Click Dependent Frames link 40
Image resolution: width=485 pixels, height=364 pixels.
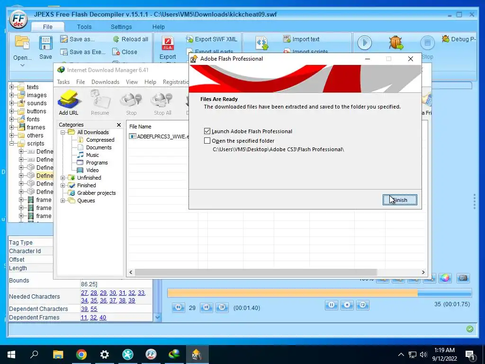tap(103, 318)
